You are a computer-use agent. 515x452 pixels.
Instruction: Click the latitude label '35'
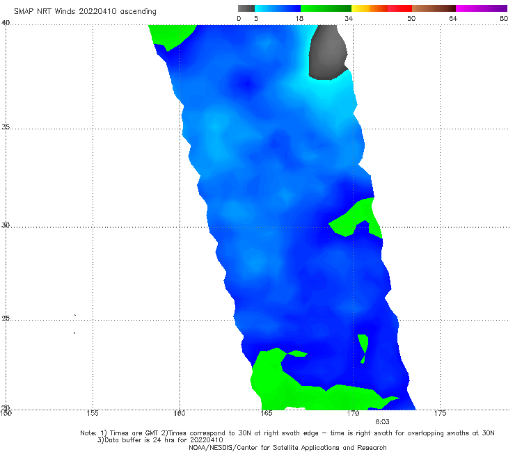pyautogui.click(x=6, y=127)
